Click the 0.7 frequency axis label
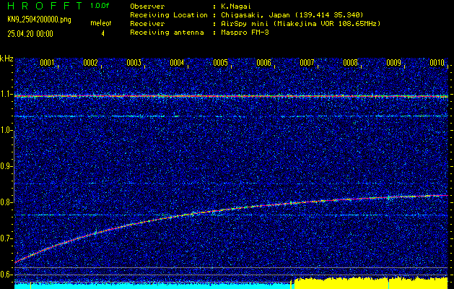 [x=6, y=238]
